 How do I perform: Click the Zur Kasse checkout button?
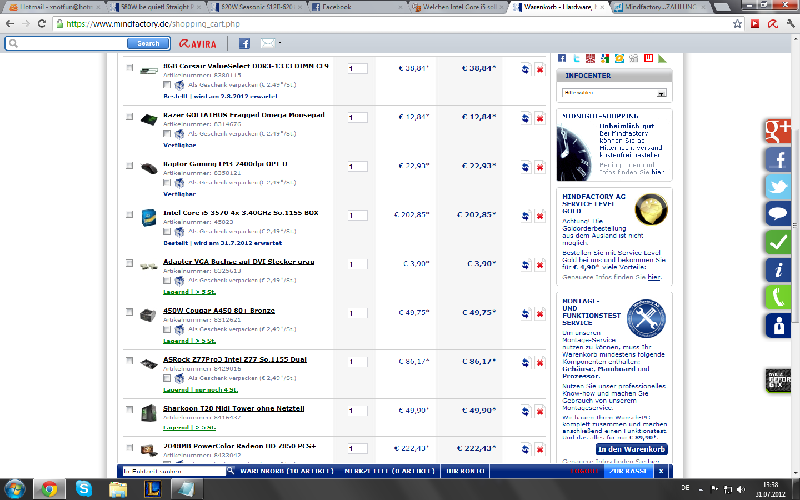(x=629, y=471)
